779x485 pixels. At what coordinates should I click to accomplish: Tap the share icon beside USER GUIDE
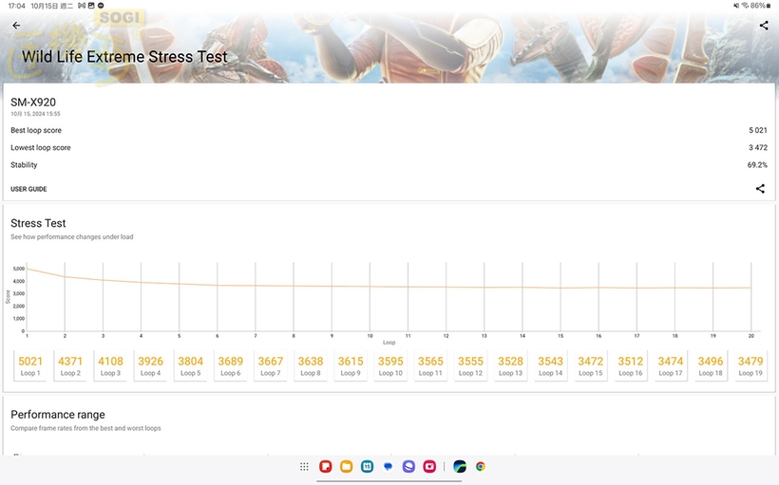(760, 189)
